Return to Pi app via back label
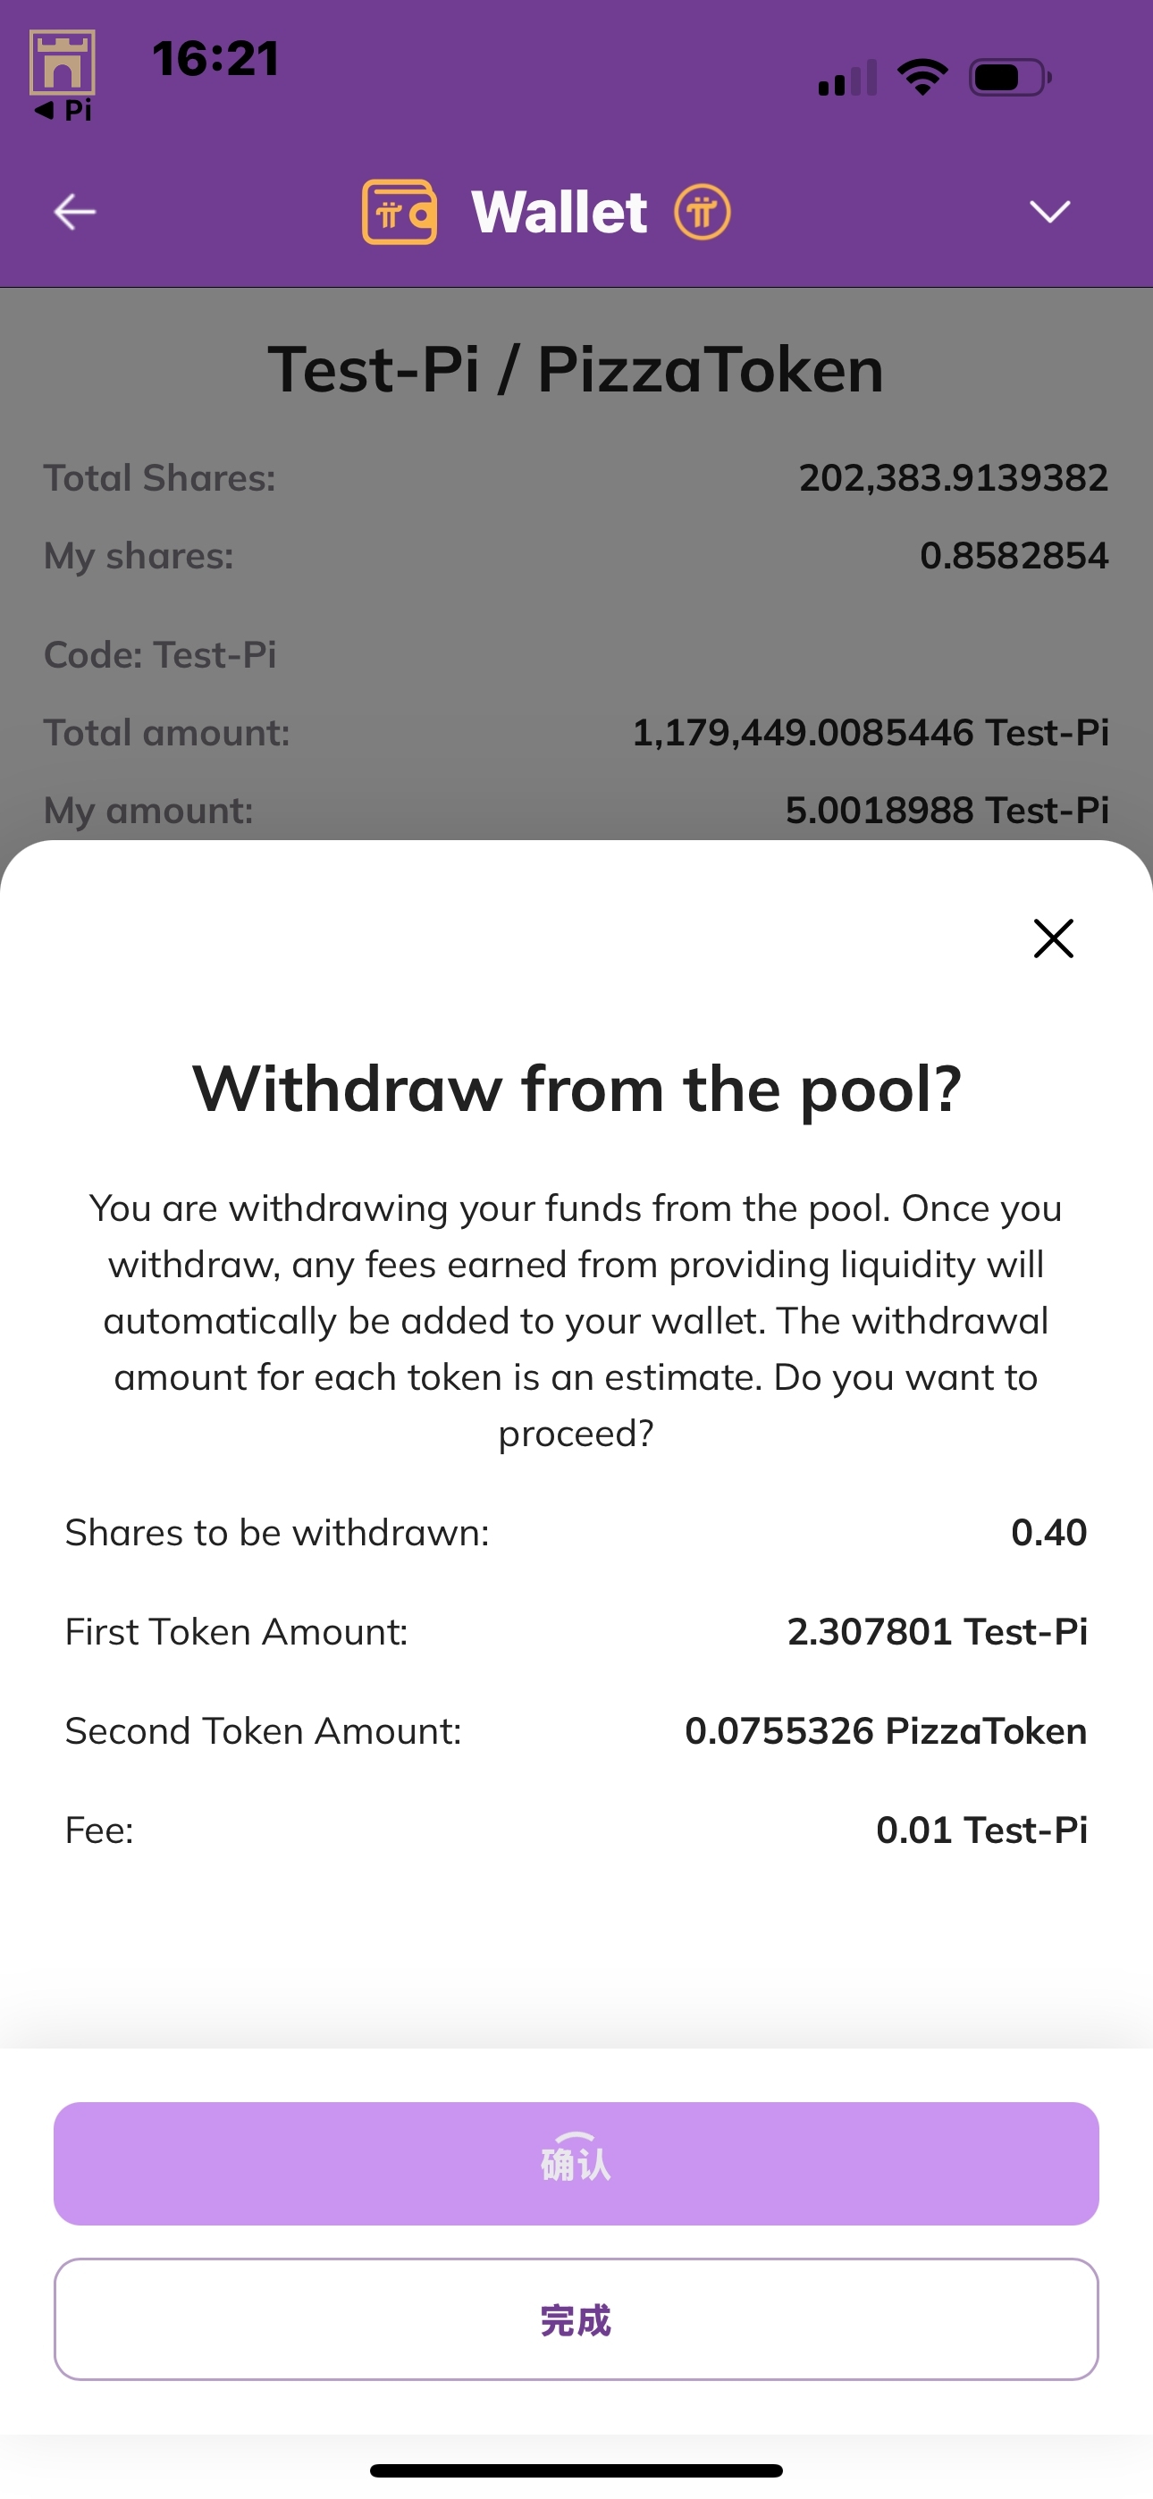The height and width of the screenshot is (2499, 1153). (64, 111)
